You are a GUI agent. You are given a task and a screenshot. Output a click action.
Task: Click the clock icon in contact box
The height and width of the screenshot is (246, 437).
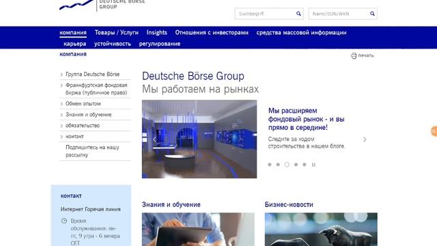coord(64,221)
